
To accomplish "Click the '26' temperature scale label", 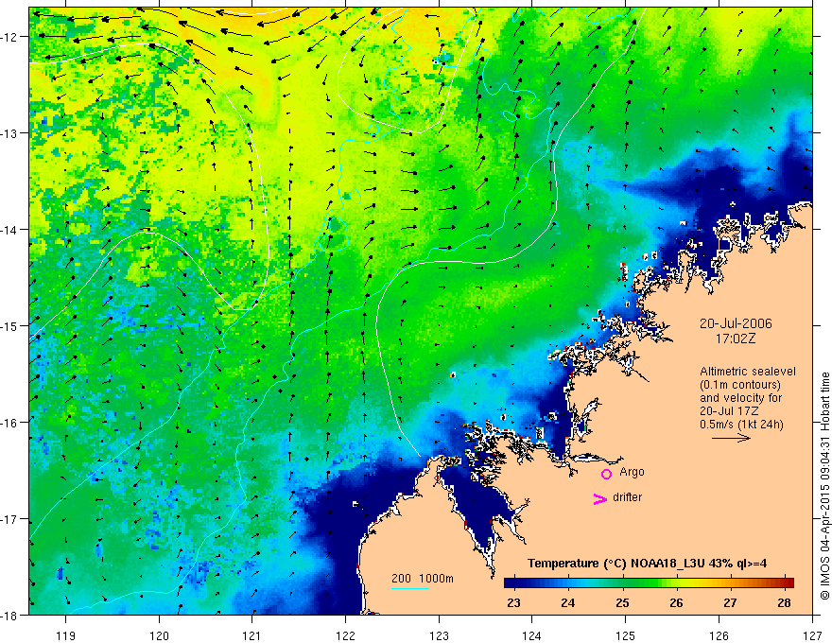I will (x=676, y=602).
